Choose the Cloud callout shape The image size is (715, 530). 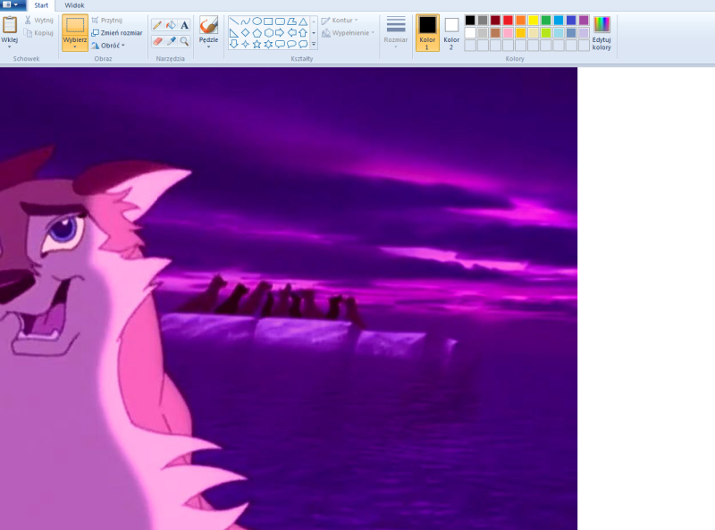303,45
